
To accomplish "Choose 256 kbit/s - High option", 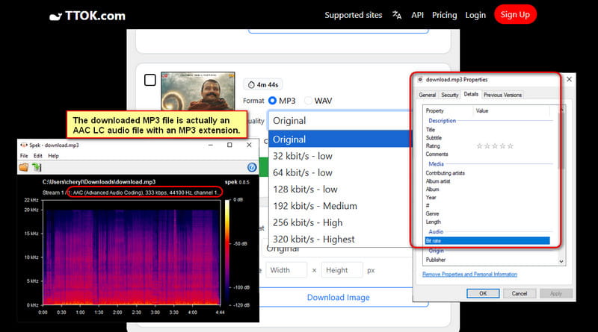I will tap(340, 223).
